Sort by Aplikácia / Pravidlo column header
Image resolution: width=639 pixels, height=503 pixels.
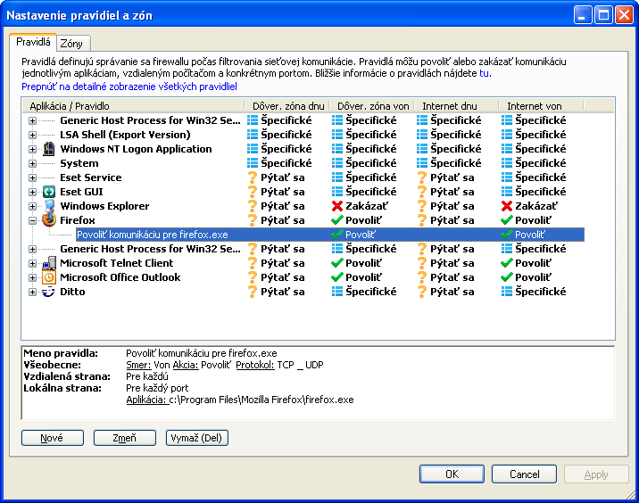pyautogui.click(x=133, y=106)
